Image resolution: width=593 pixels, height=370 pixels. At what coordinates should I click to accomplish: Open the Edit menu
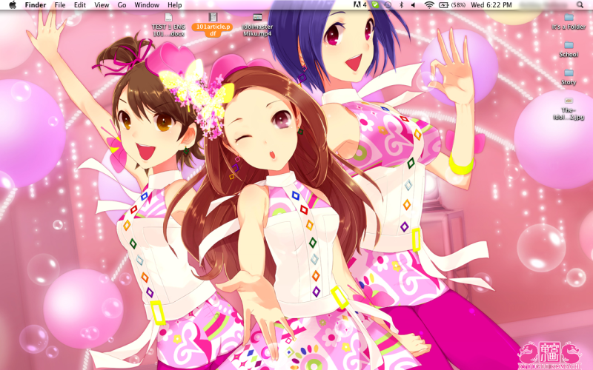coord(80,5)
